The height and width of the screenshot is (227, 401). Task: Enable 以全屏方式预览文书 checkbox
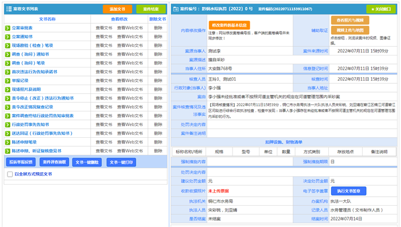(x=10, y=174)
